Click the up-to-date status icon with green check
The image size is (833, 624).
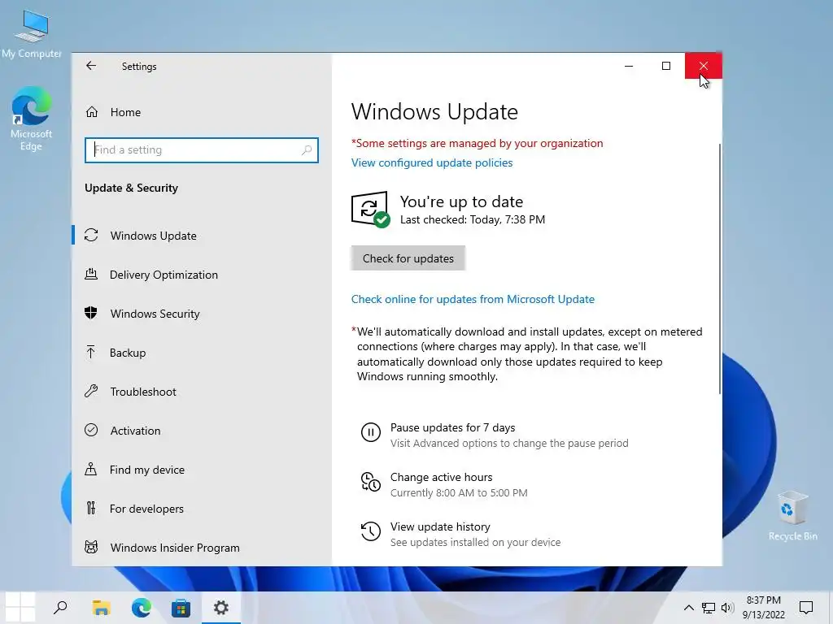[x=370, y=209]
